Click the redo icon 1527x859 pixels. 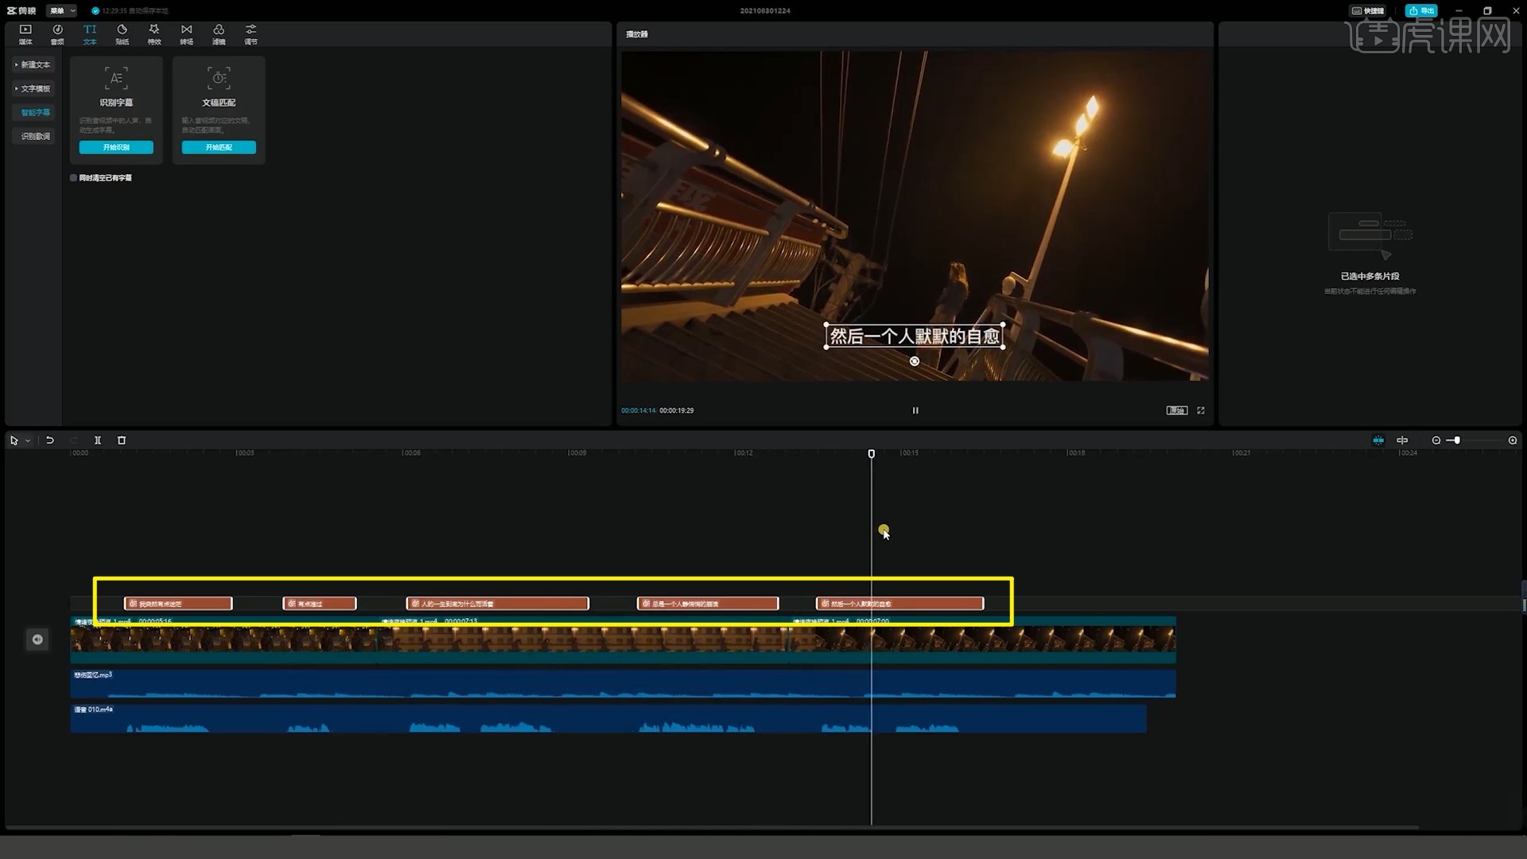click(x=74, y=440)
